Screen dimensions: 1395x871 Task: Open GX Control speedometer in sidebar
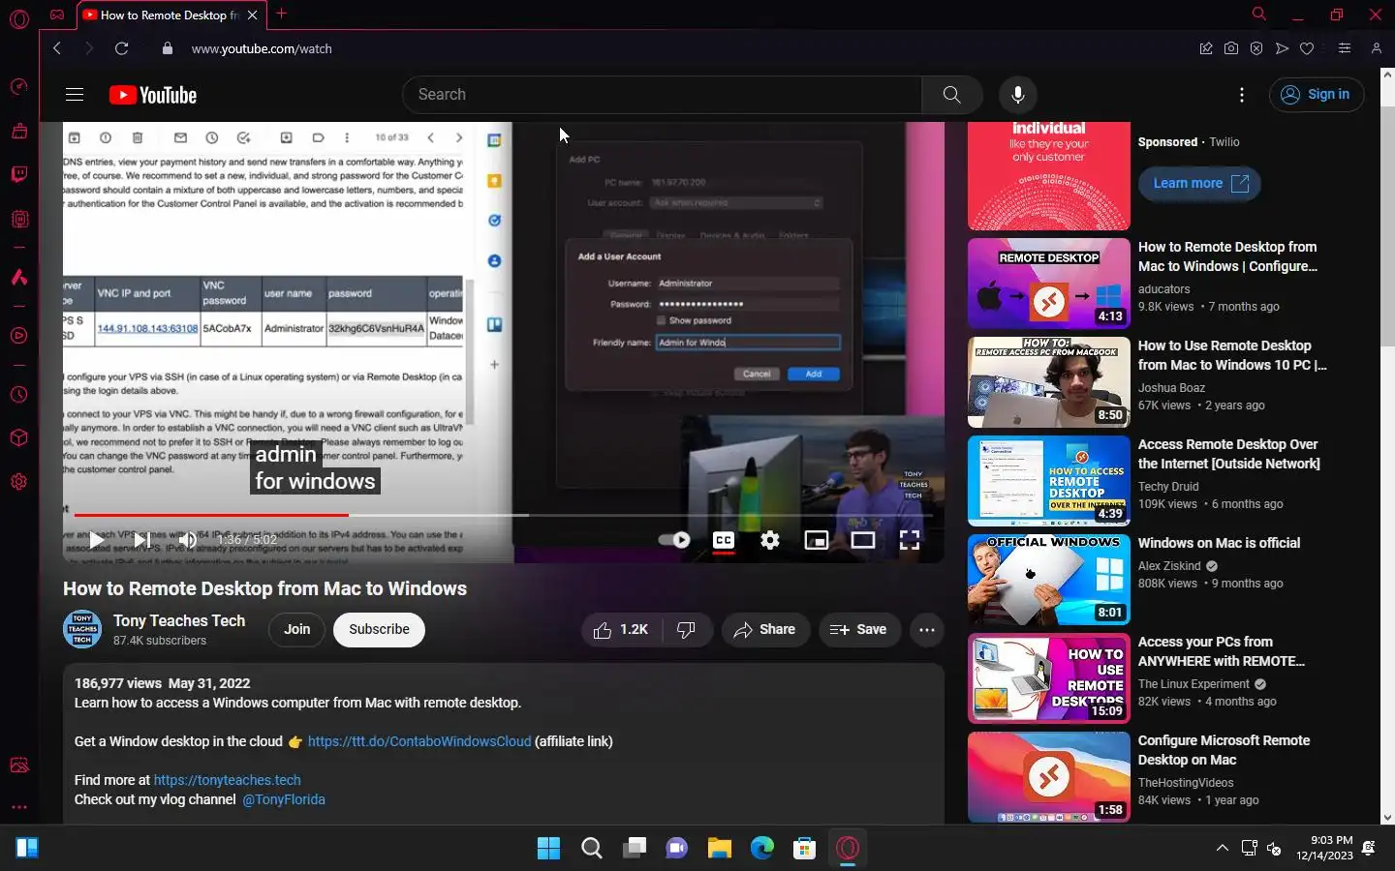pyautogui.click(x=19, y=87)
